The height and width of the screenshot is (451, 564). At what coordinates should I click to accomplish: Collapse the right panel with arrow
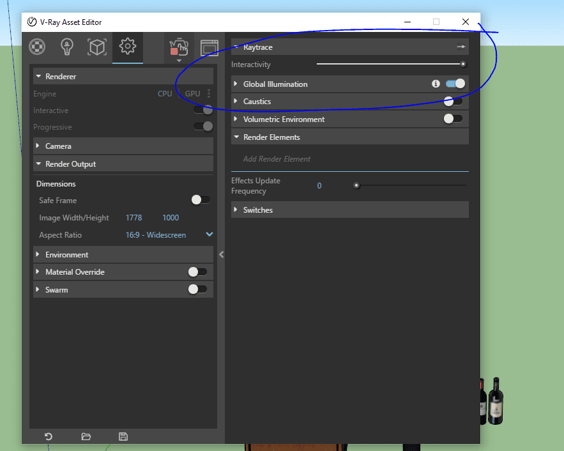[x=221, y=255]
